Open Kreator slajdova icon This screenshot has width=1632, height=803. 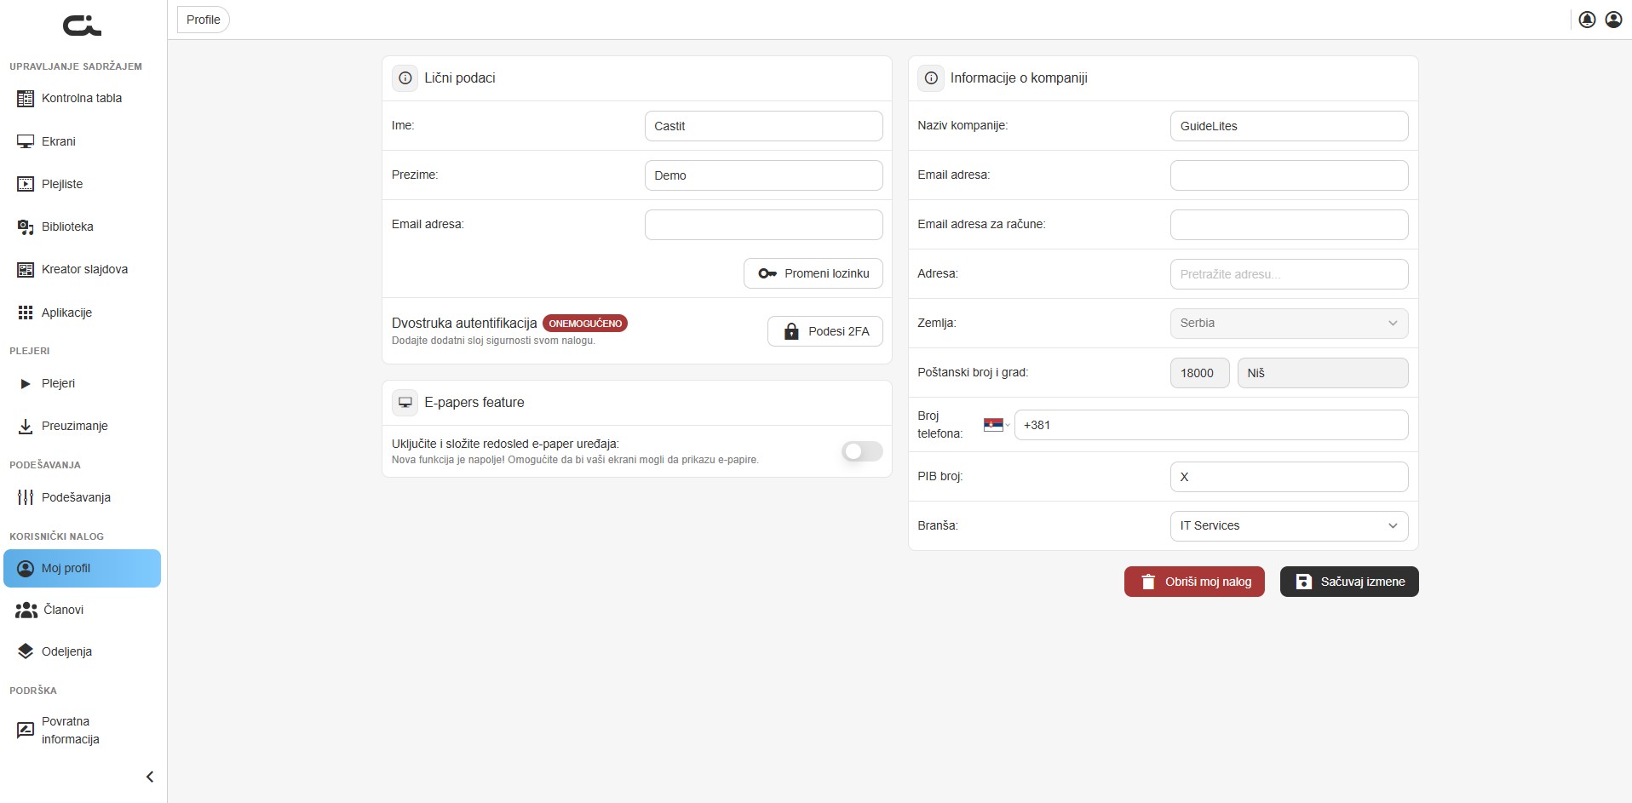pyautogui.click(x=26, y=270)
